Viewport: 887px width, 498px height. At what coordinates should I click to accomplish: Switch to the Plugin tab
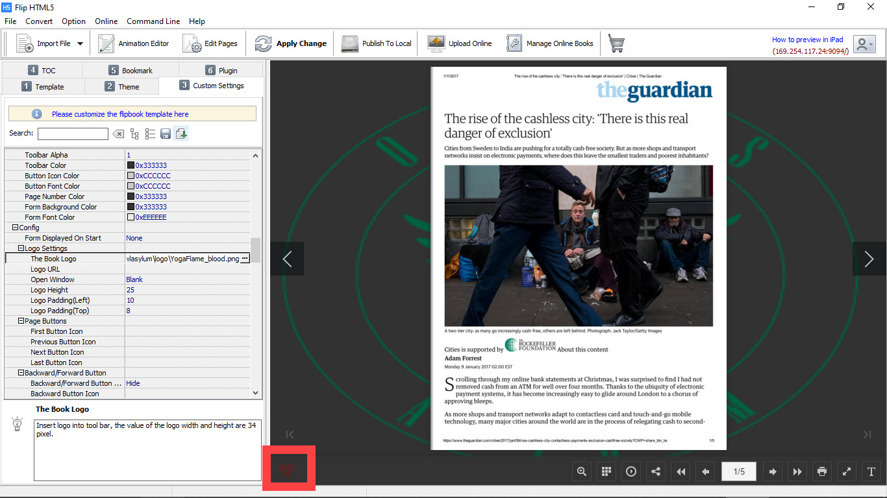[x=221, y=70]
